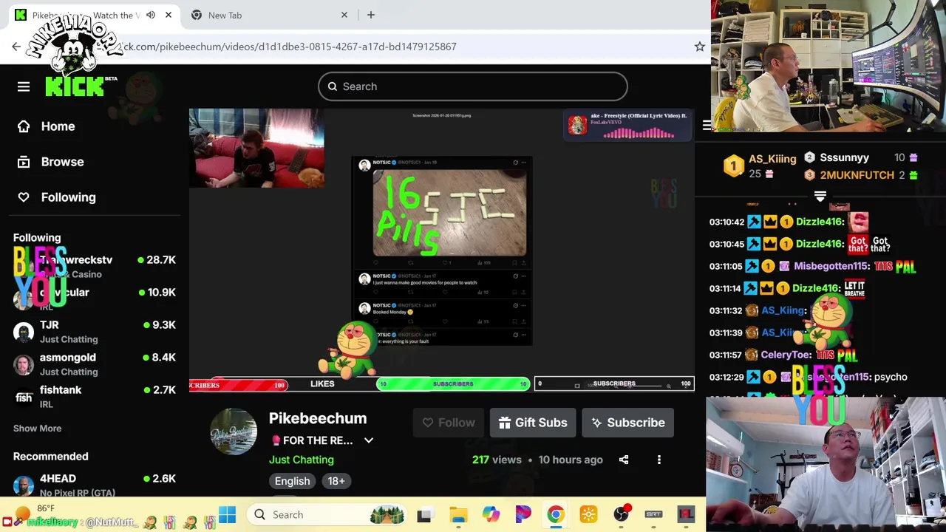Click the Pikebeechum channel name

tap(318, 418)
